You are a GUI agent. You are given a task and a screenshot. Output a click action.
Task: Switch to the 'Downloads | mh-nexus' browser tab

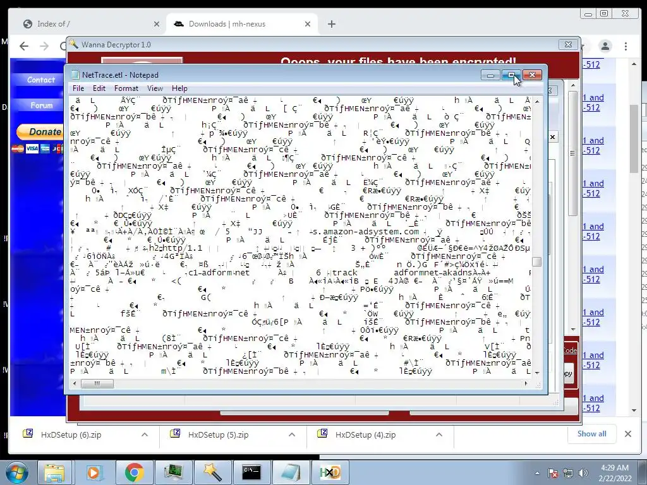pyautogui.click(x=242, y=24)
